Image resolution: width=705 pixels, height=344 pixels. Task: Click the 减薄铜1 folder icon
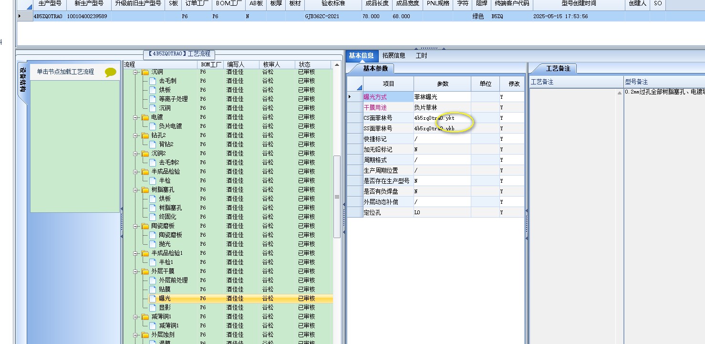pos(145,316)
